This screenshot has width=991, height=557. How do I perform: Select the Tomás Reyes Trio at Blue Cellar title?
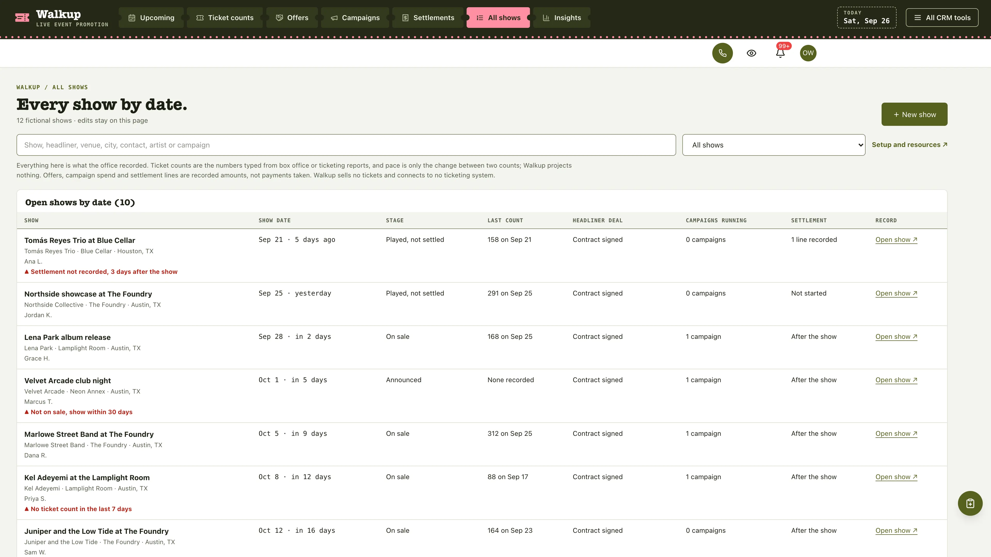pos(80,240)
